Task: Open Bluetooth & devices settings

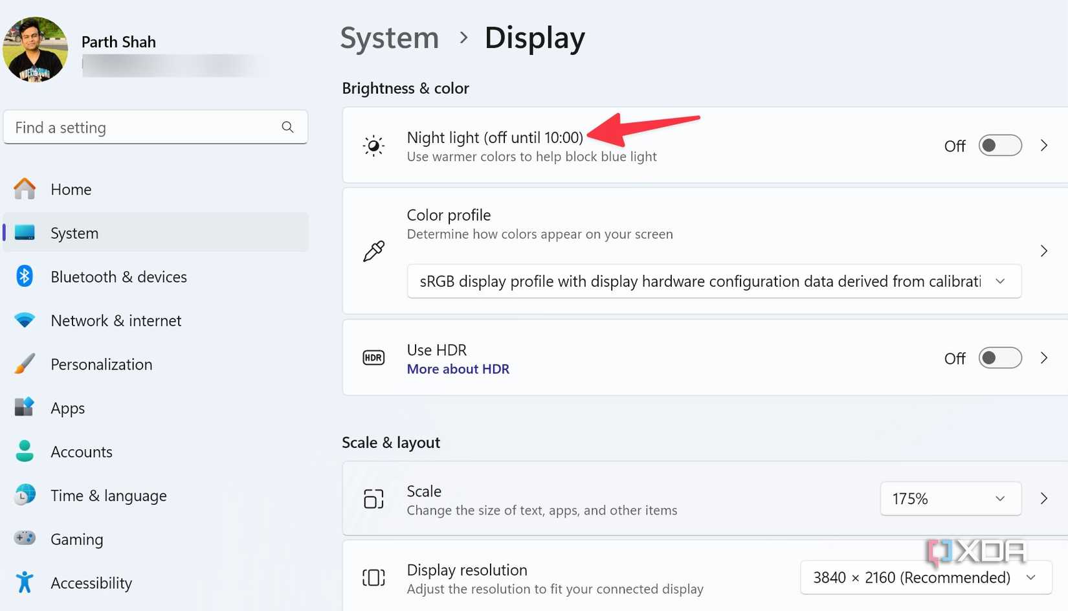Action: [x=155, y=276]
